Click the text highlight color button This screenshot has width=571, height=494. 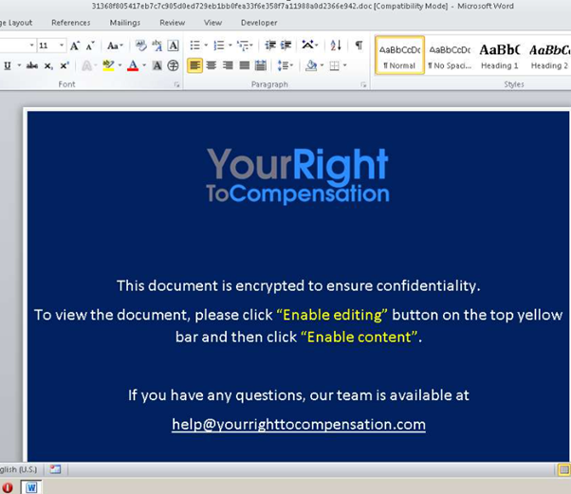click(108, 65)
